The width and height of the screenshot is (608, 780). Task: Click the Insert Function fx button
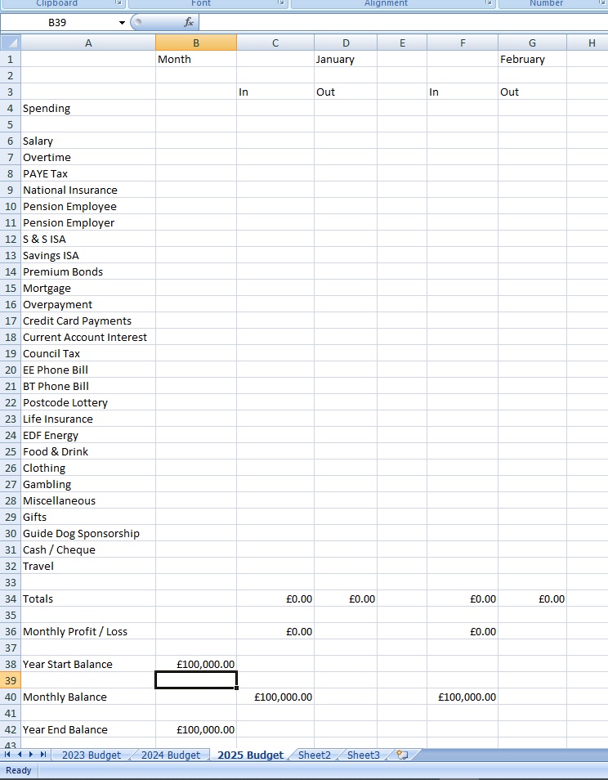click(x=189, y=23)
